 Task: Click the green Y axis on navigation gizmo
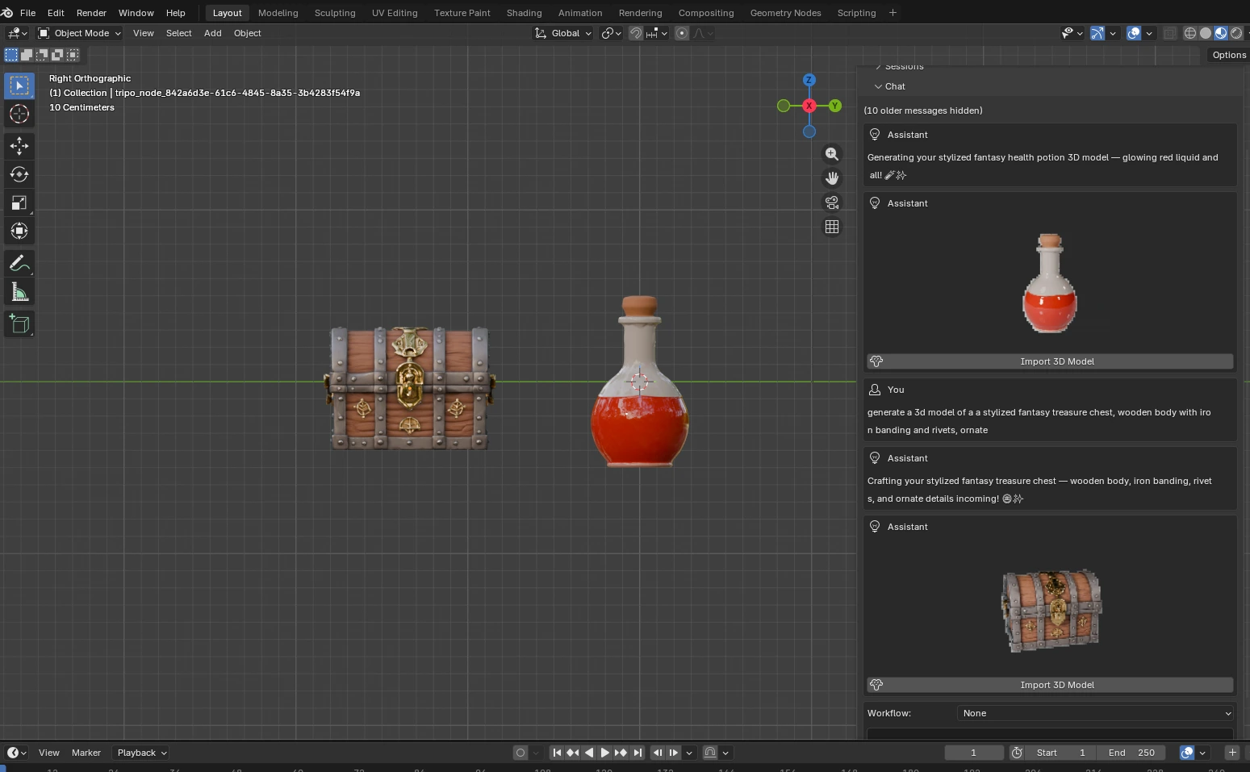click(834, 106)
